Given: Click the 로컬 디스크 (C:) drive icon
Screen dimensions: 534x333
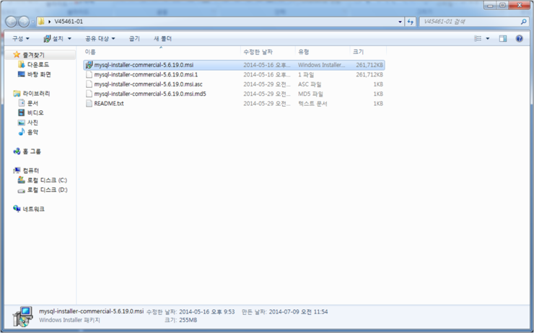Looking at the screenshot, I should tap(22, 180).
